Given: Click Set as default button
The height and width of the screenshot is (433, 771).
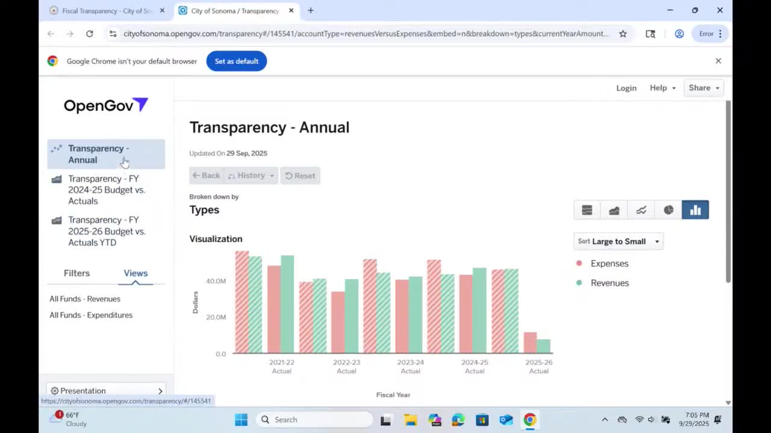Looking at the screenshot, I should (x=237, y=61).
